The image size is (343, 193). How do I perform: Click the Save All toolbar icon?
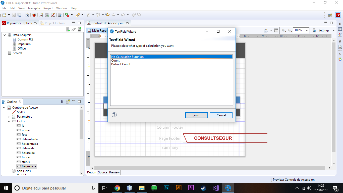pyautogui.click(x=19, y=15)
